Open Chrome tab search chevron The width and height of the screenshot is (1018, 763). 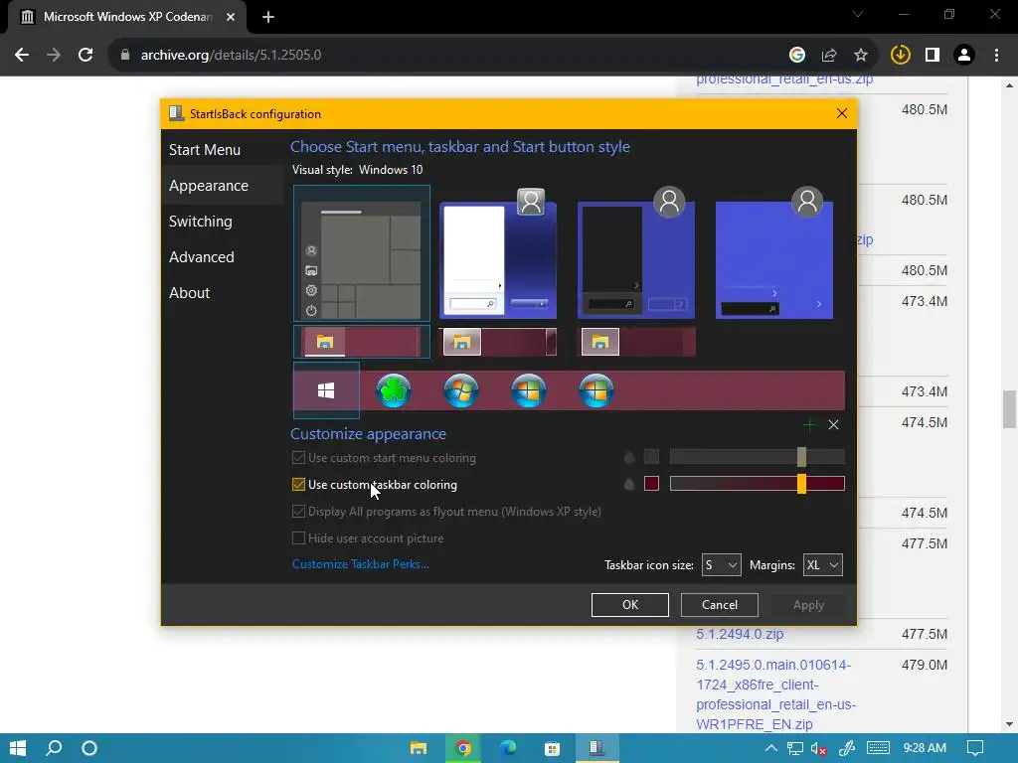(x=858, y=14)
